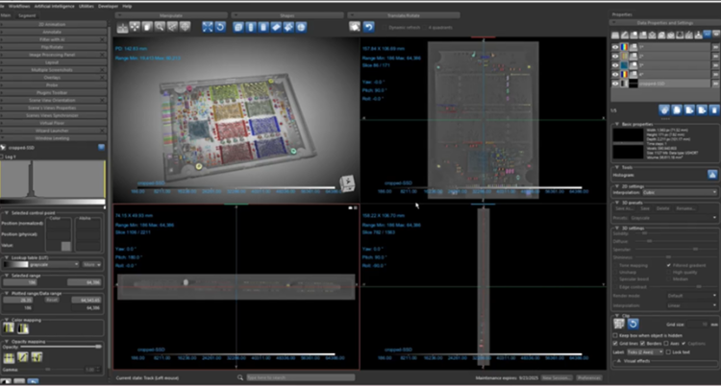Click the search magnifier in status bar

(x=240, y=377)
